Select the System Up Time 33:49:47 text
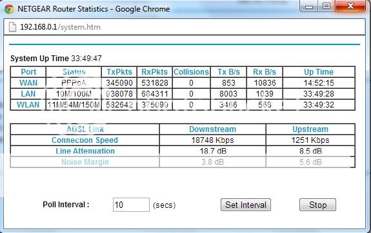This screenshot has width=371, height=233. 56,59
